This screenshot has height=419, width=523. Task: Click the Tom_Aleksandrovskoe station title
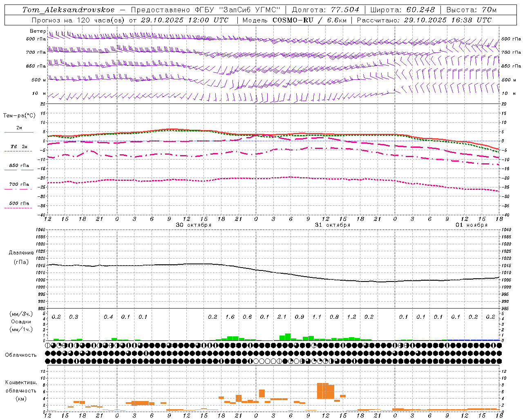pos(69,10)
